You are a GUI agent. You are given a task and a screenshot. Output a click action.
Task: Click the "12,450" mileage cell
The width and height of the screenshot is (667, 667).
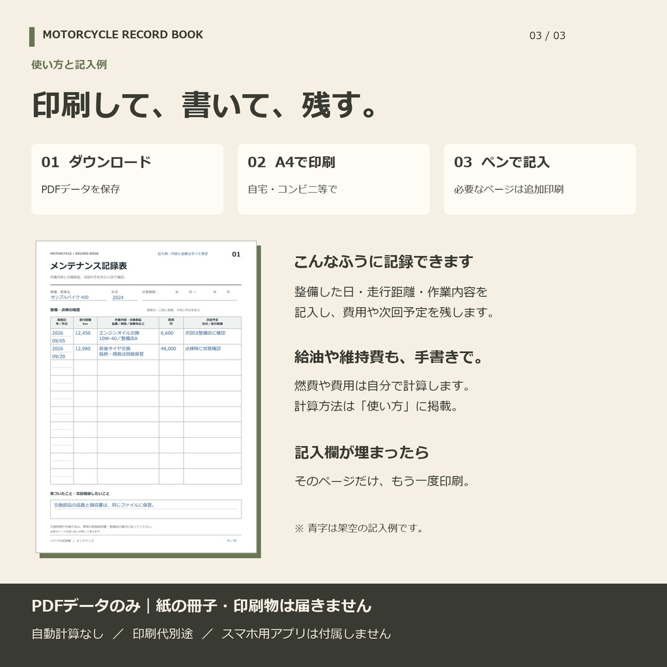pos(83,333)
